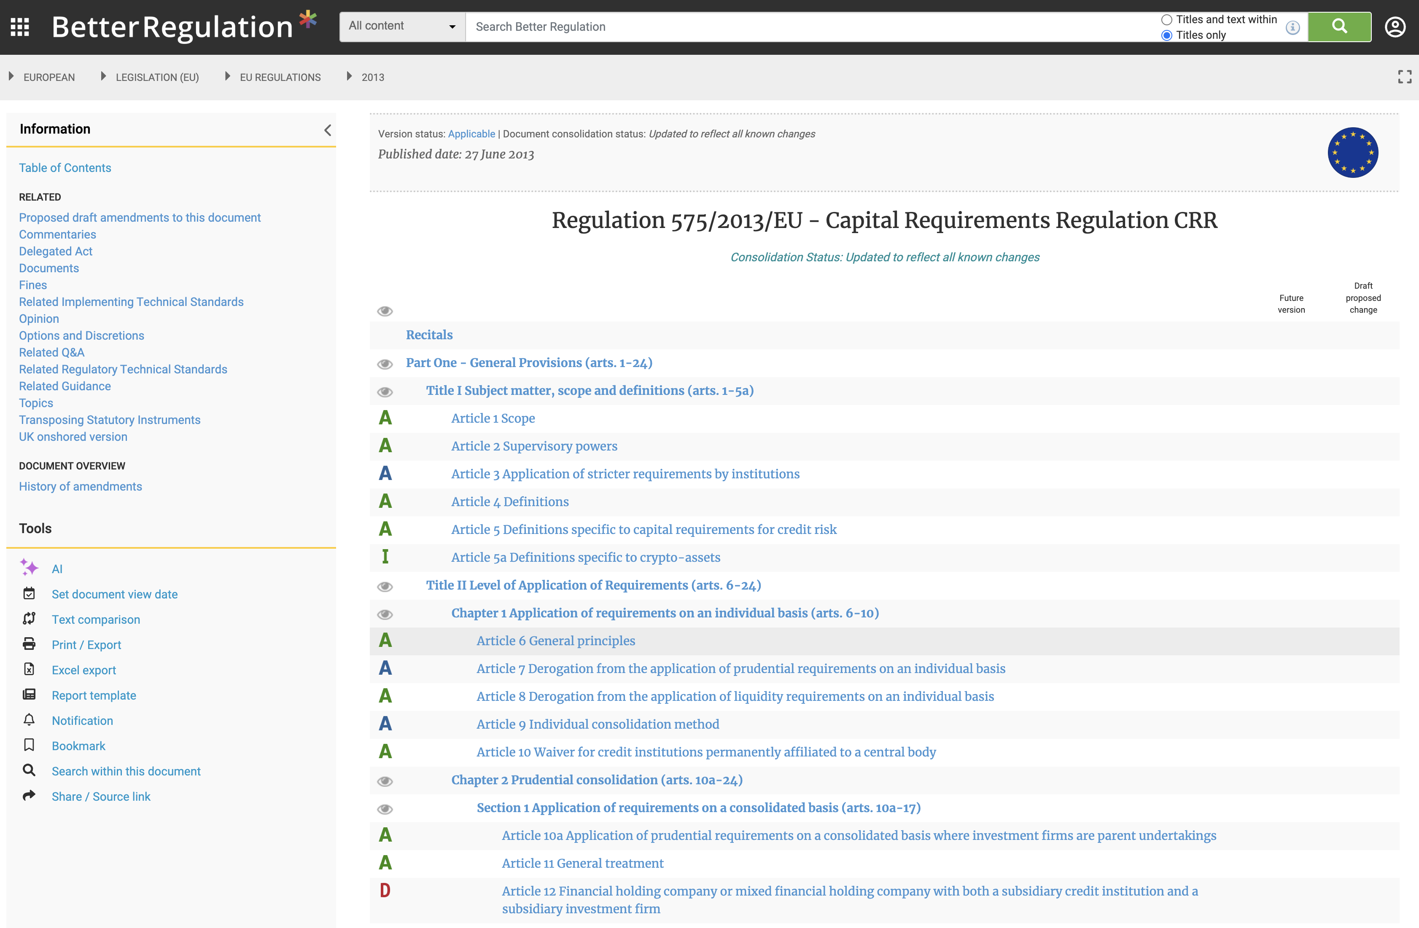Toggle eye icon beside Part One
This screenshot has width=1419, height=928.
[385, 364]
